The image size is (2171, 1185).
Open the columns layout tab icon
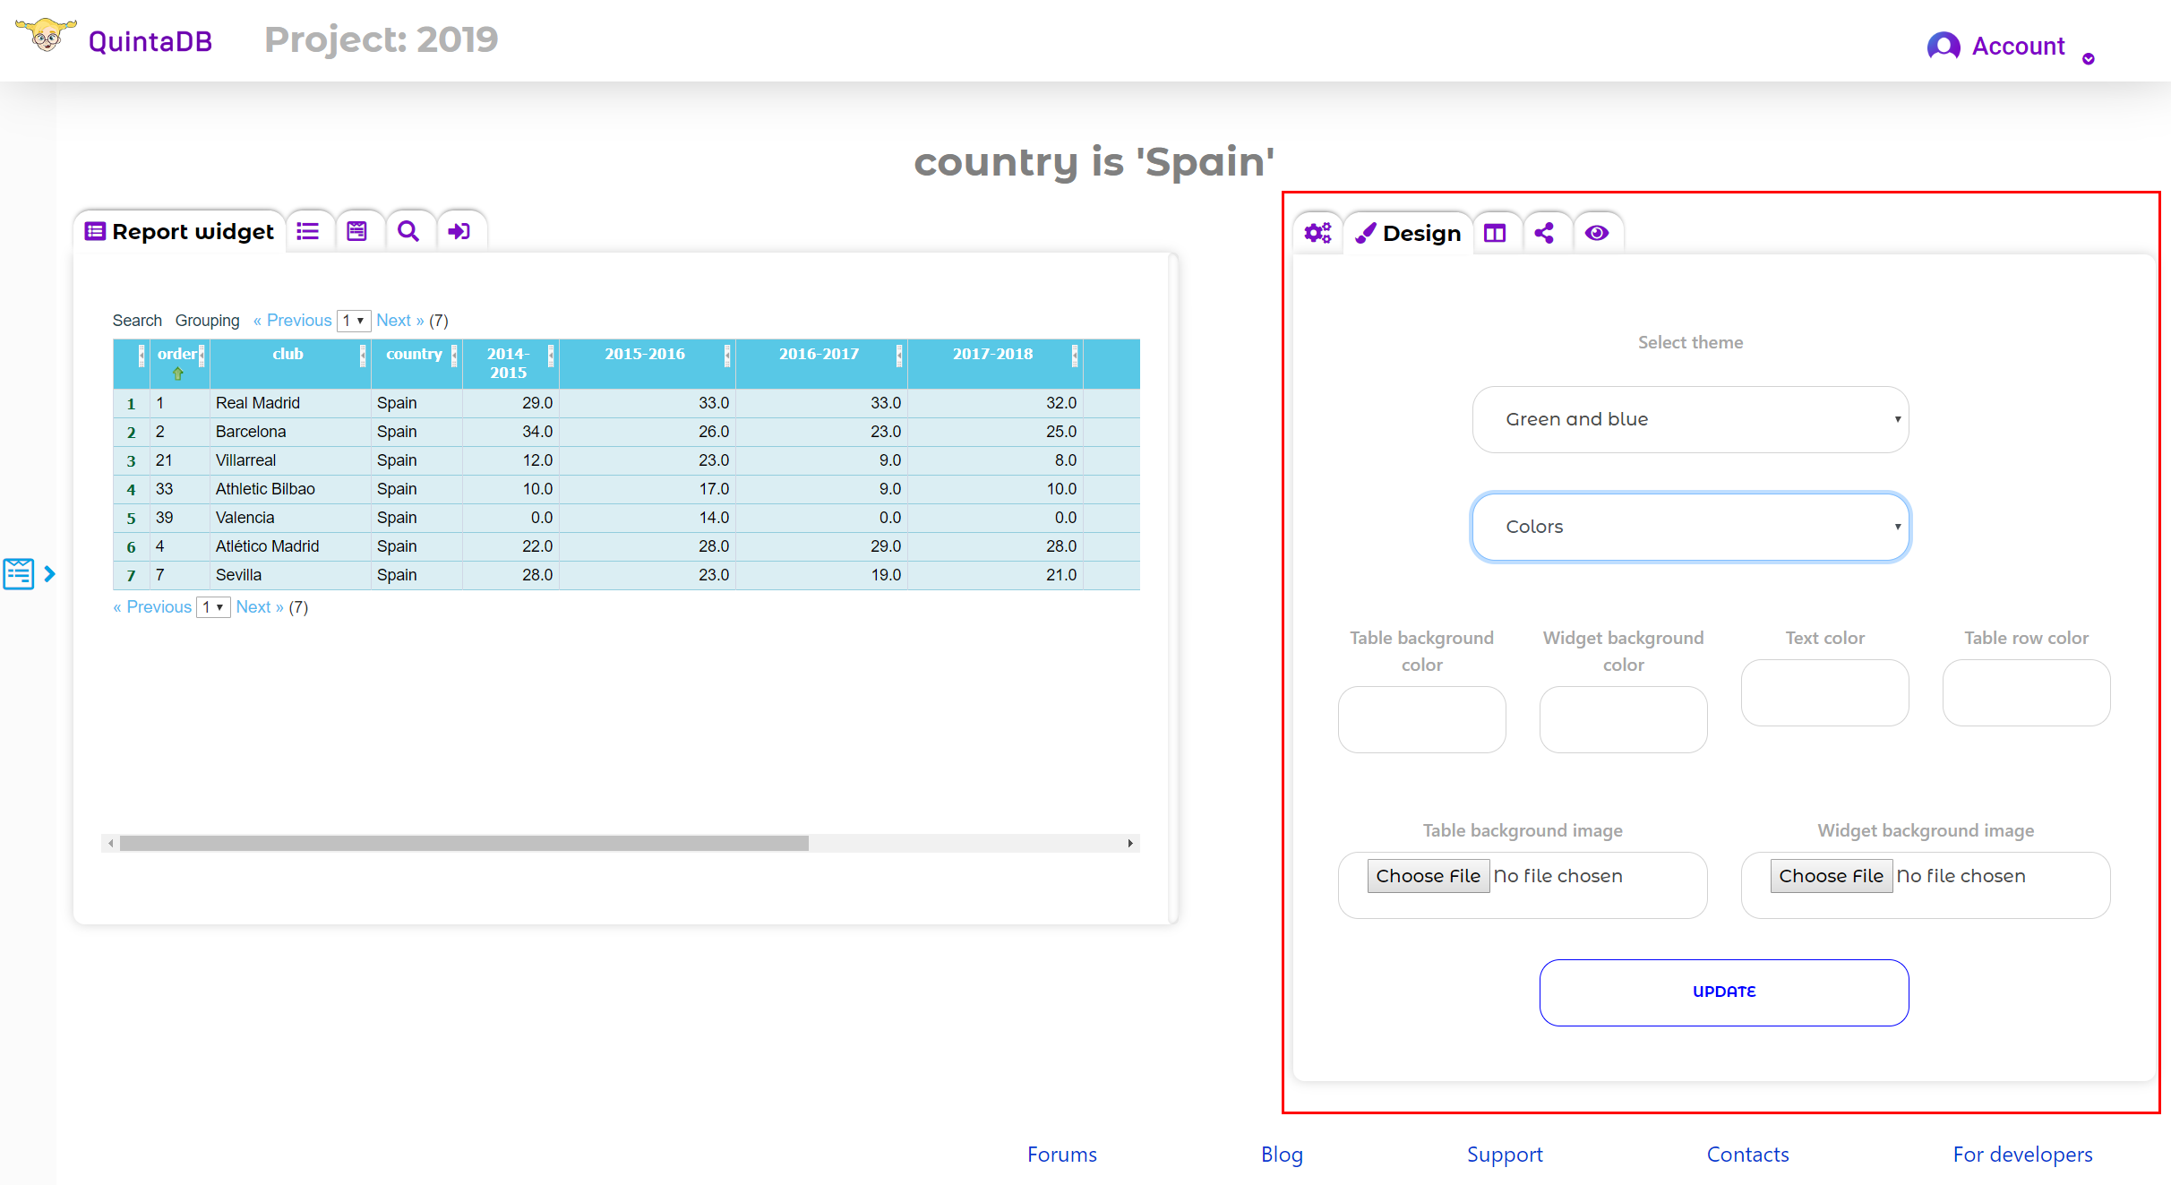(1495, 233)
